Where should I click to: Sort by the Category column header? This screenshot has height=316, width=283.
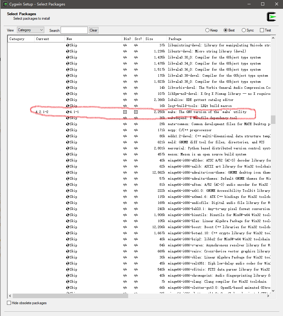[21, 39]
